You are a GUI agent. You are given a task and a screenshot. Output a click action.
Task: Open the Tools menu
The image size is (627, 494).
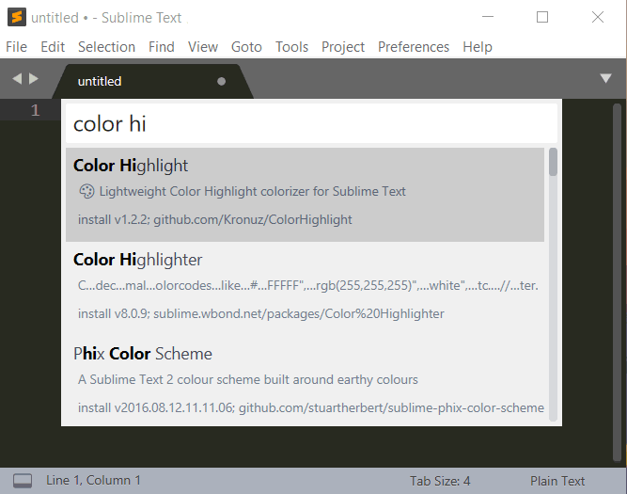pos(291,46)
